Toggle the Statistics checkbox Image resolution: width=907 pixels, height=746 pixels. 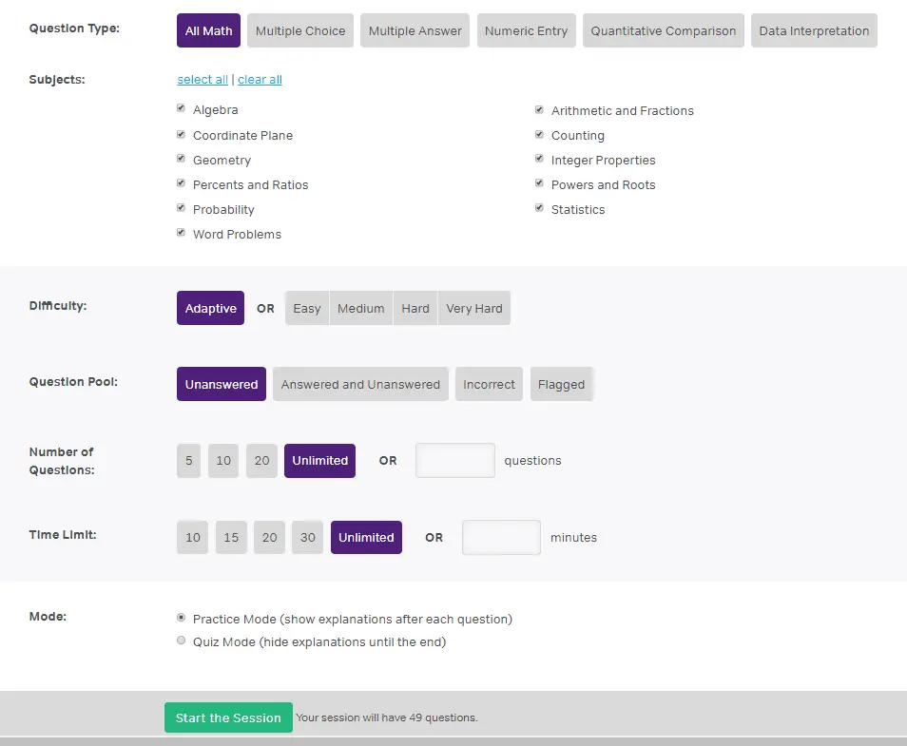tap(539, 207)
